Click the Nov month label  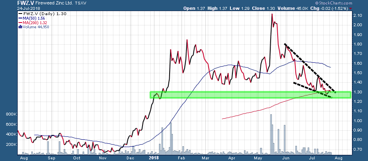[x=103, y=158]
